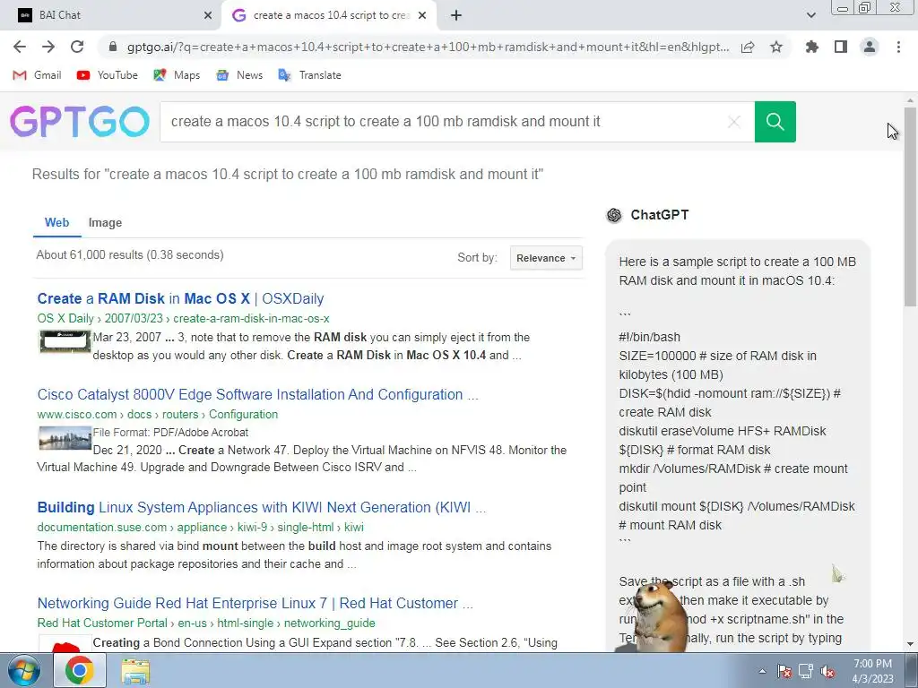Open File Explorer from the taskbar
This screenshot has width=918, height=688.
[135, 670]
